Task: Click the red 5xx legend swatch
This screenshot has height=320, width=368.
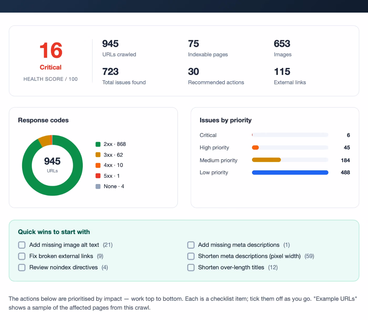Action: point(98,176)
